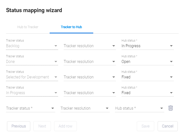This screenshot has height=135, width=185.
Task: Click the Next button
Action: (42, 126)
